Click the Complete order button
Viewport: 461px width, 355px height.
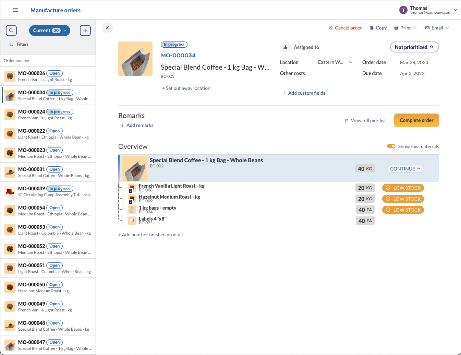coord(416,120)
